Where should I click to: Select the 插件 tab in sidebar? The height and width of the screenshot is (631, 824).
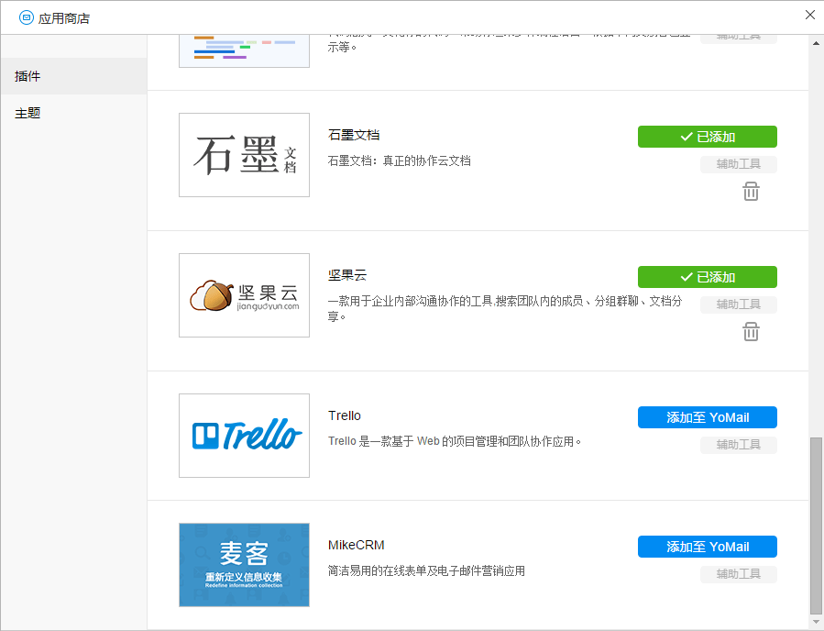(x=73, y=76)
